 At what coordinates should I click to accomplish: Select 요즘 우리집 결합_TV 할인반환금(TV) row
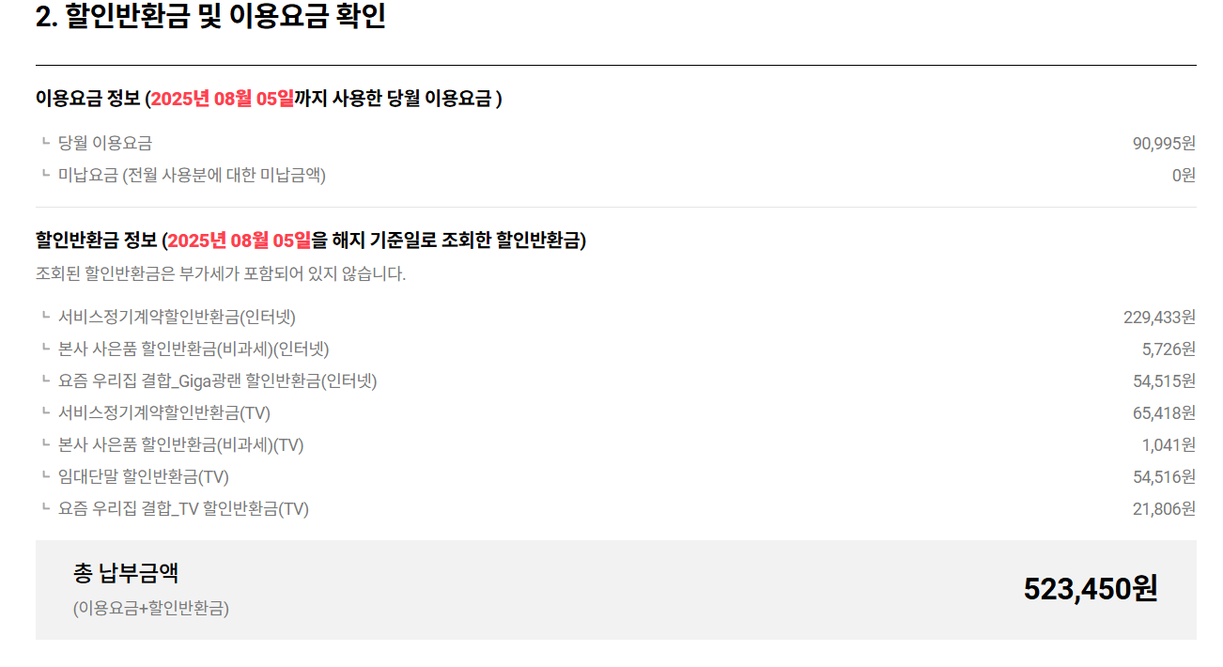pyautogui.click(x=616, y=508)
